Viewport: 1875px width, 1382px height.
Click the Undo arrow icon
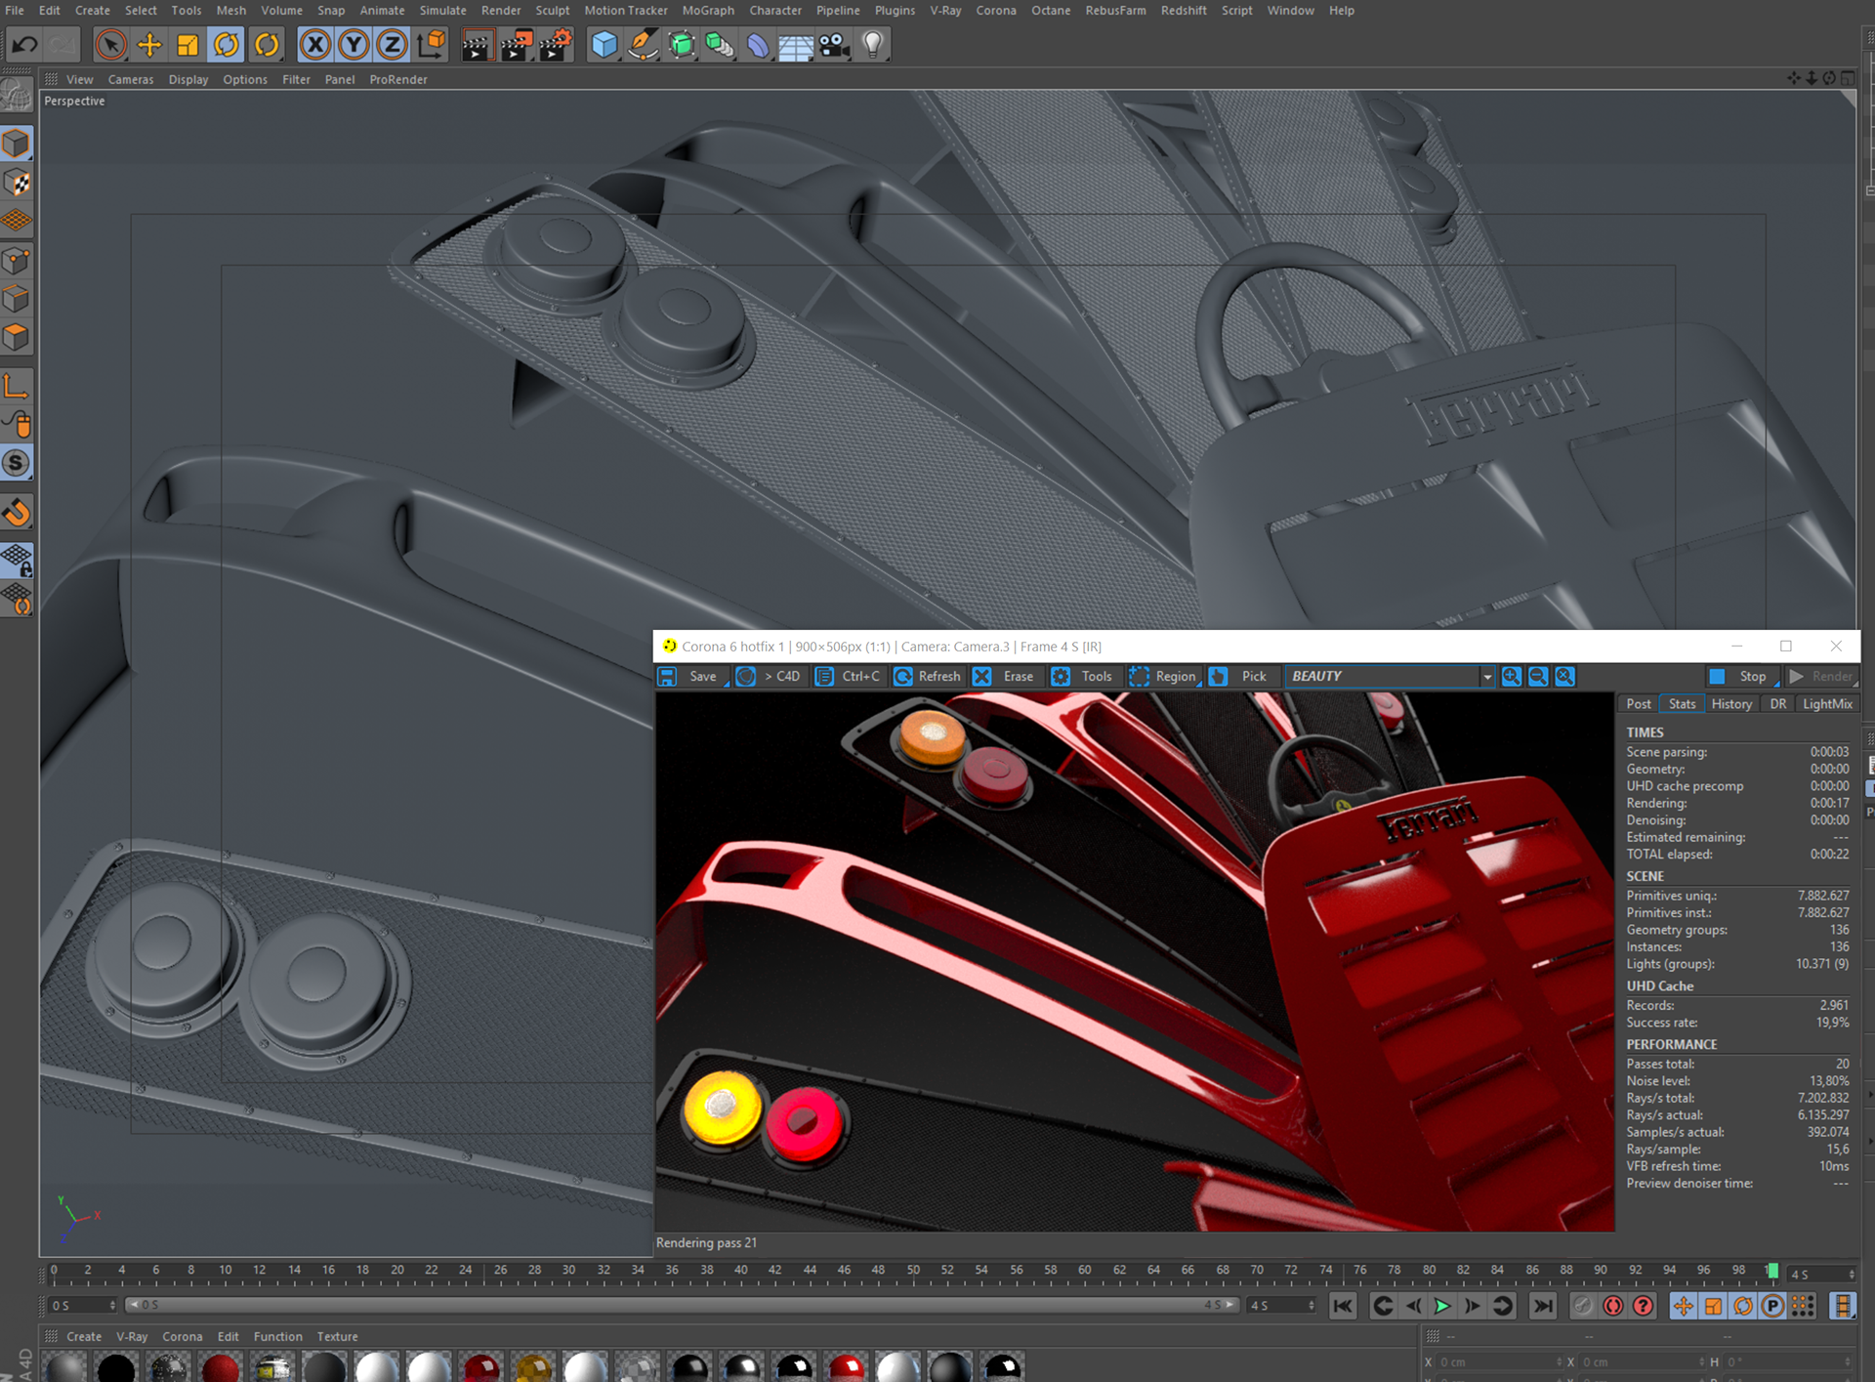pos(24,44)
